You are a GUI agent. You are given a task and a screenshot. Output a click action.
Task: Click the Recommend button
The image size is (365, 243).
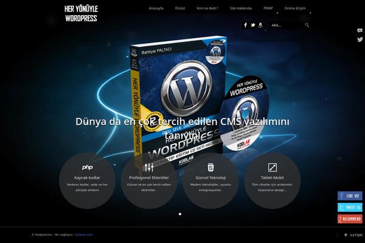[350, 219]
